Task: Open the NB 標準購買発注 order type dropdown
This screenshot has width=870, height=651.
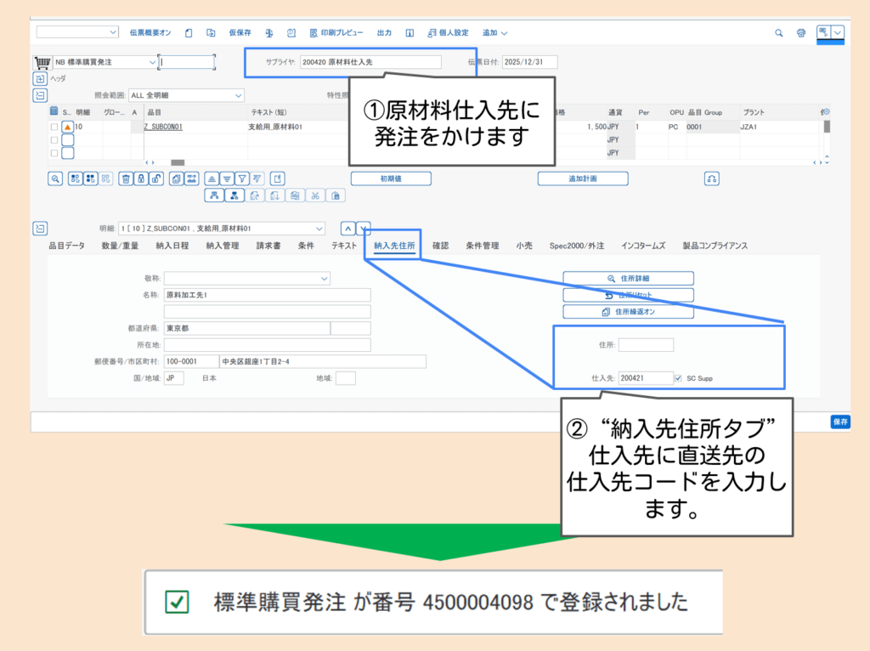Action: pos(152,62)
